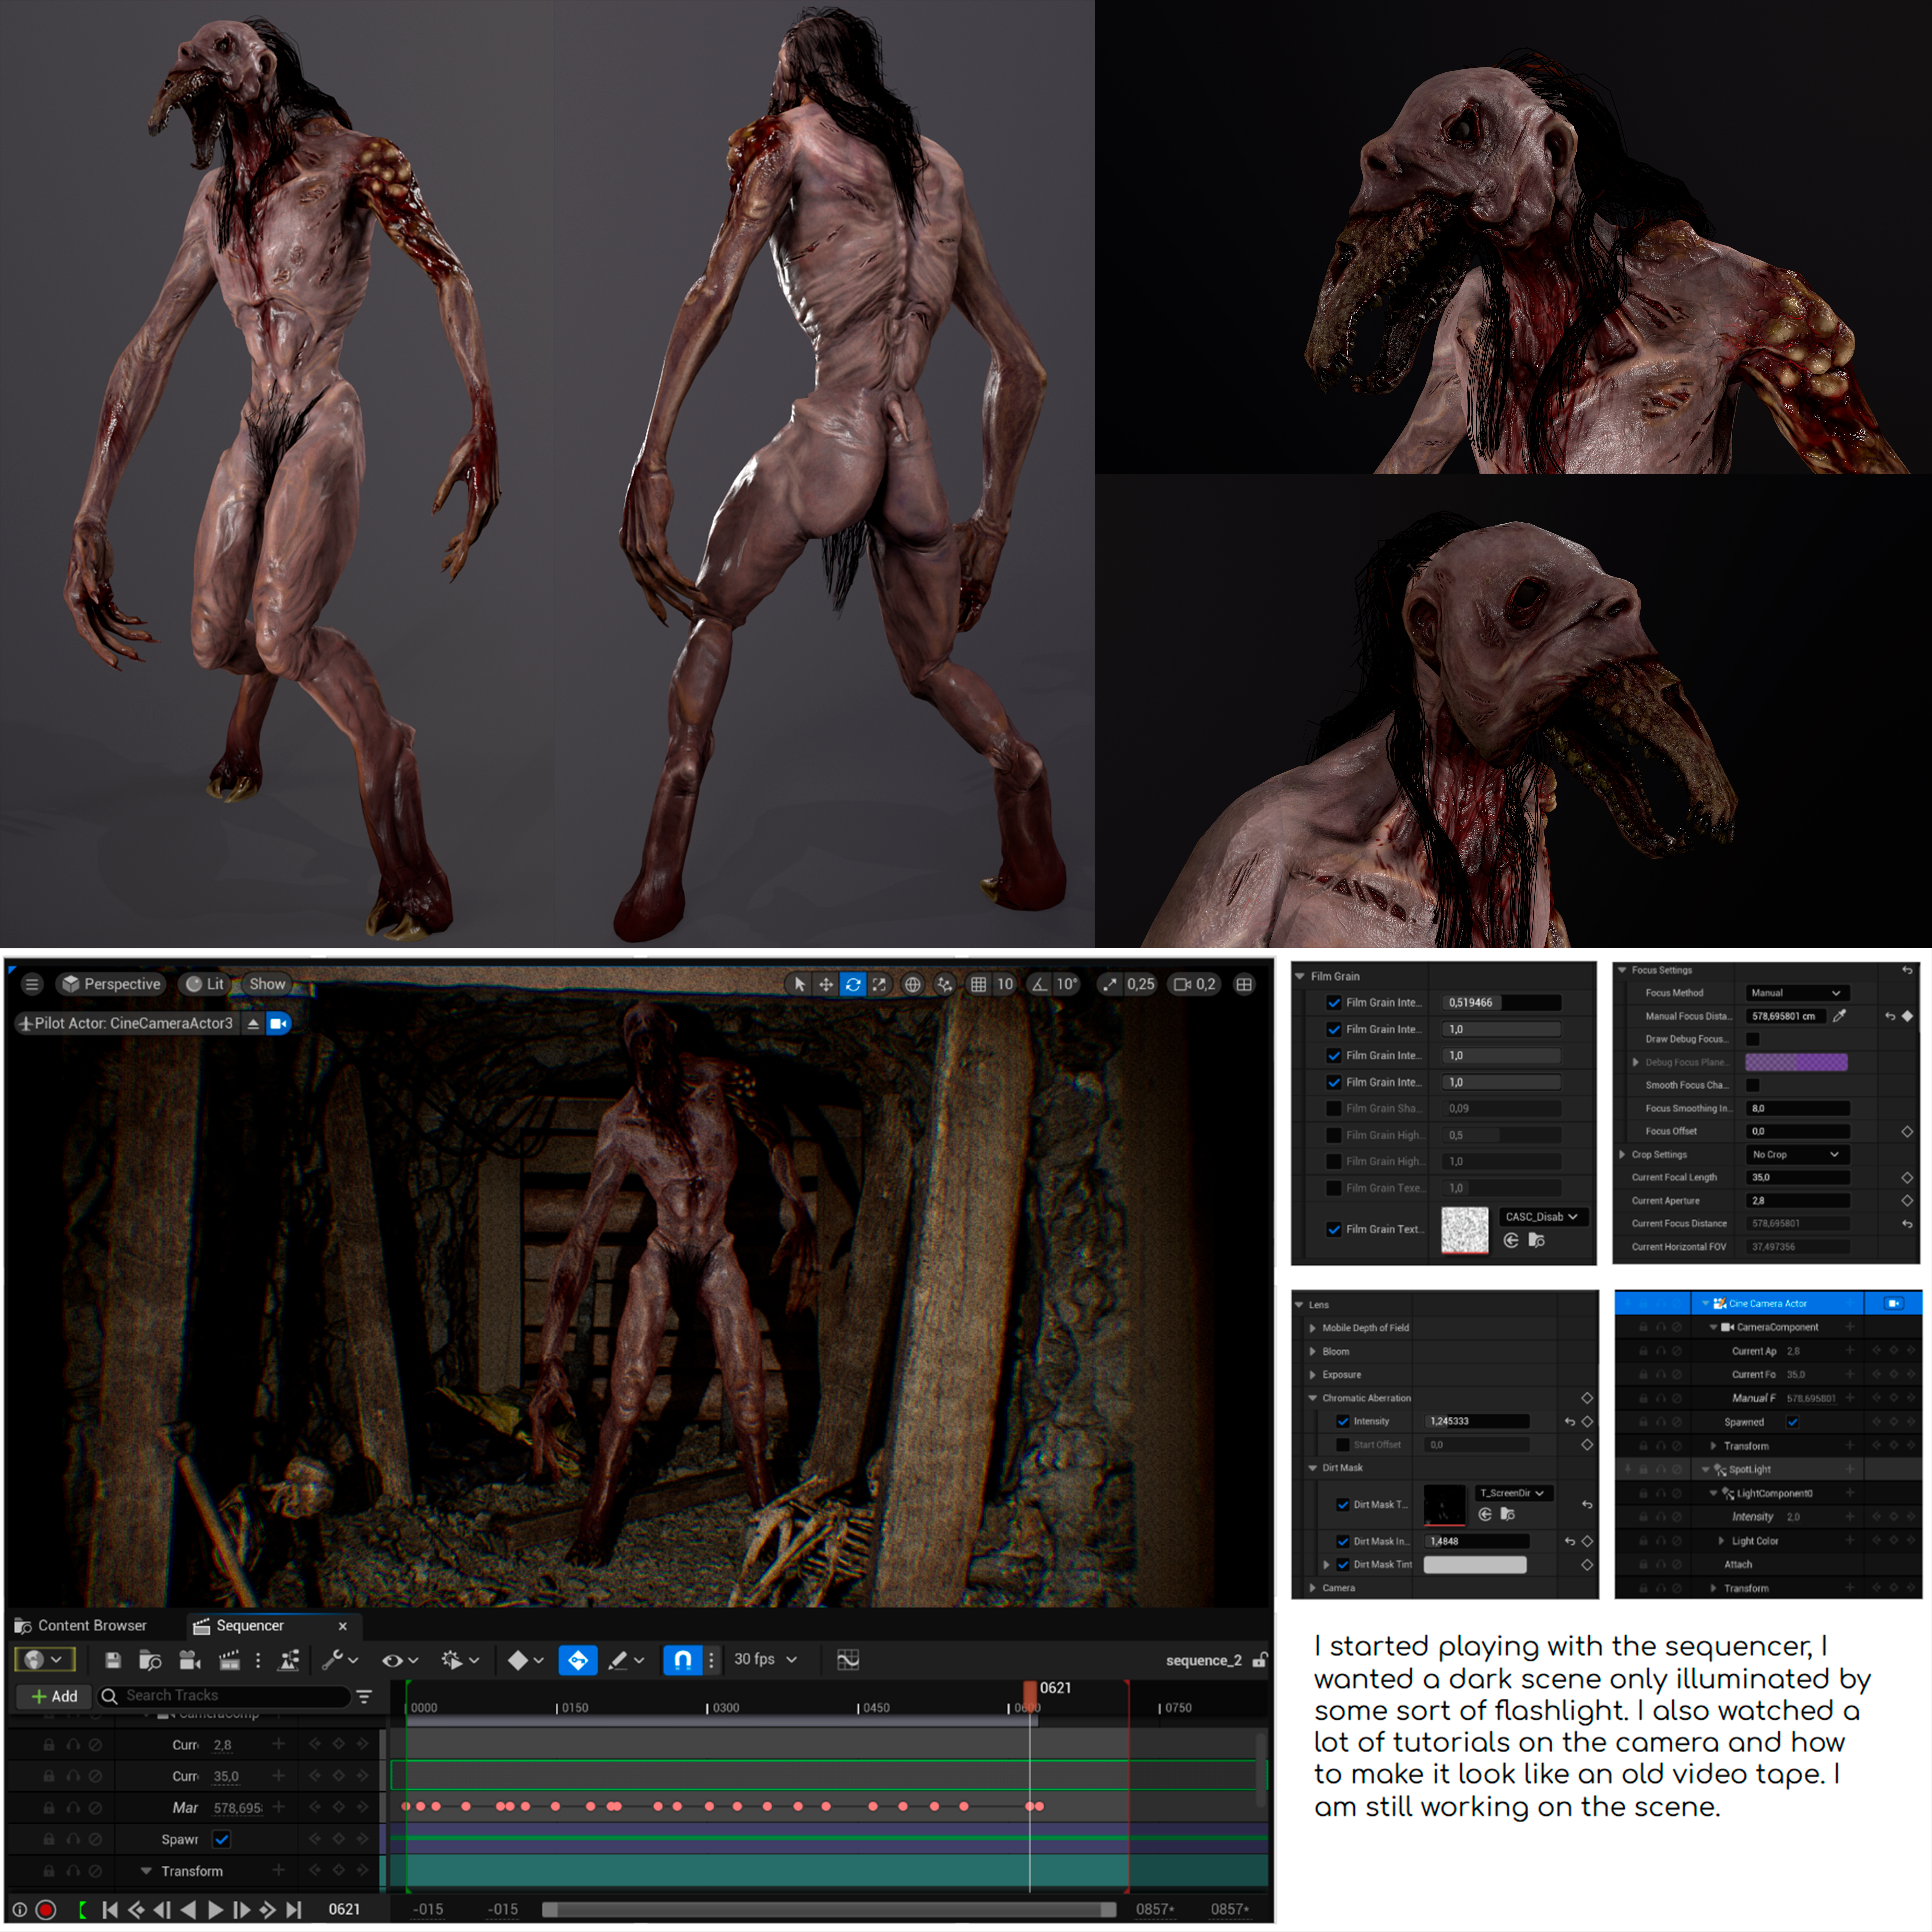The image size is (1932, 1932).
Task: Click the viewport surface snapping icon
Action: (x=945, y=984)
